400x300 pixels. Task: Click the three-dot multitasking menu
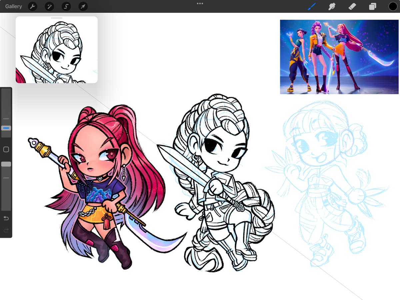pos(200,3)
